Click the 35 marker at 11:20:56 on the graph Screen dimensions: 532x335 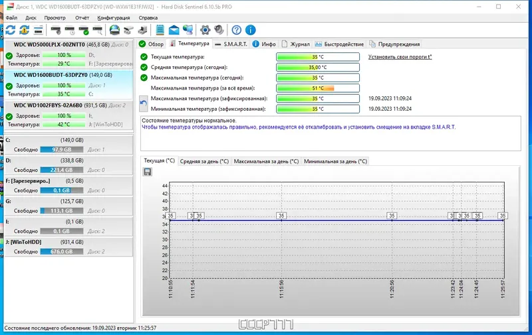392,216
